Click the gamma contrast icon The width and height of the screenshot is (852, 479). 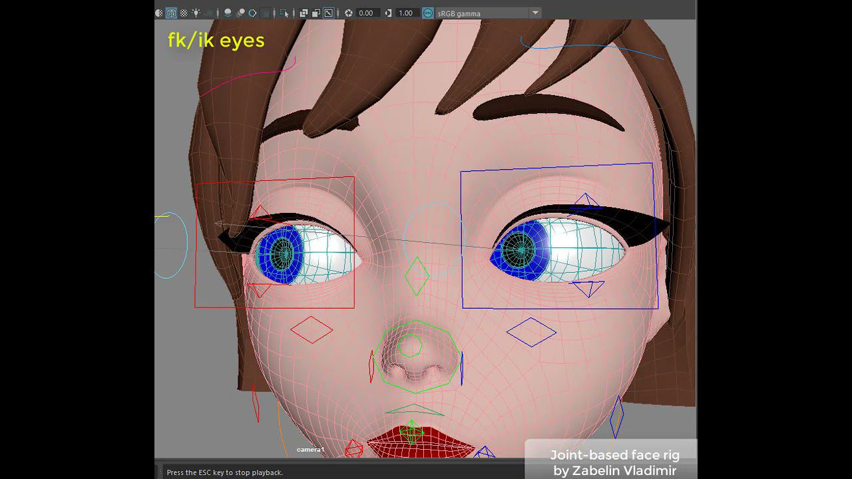point(389,13)
